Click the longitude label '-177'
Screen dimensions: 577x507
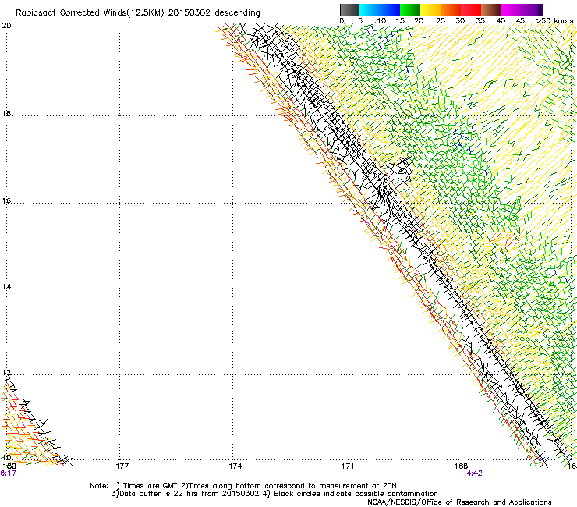(x=119, y=466)
